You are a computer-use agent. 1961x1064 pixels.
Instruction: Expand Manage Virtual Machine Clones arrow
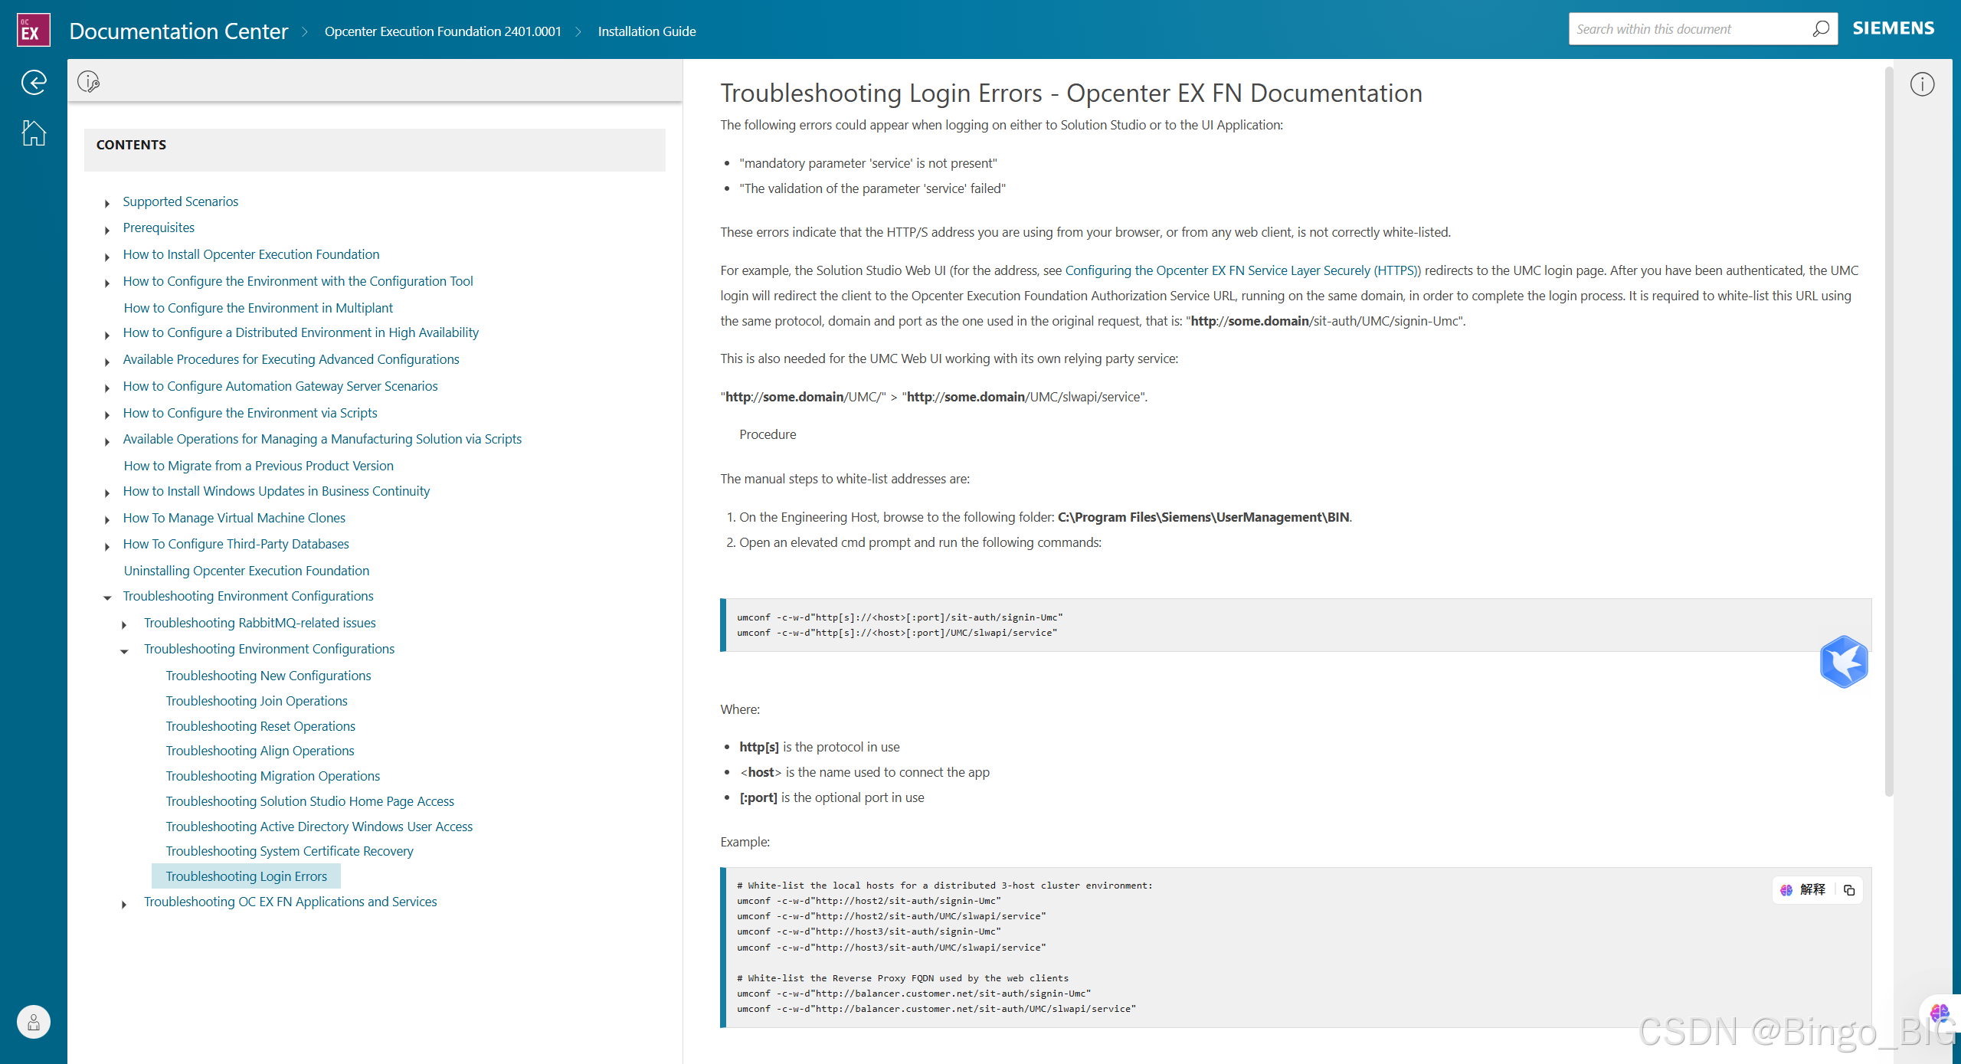(x=107, y=519)
